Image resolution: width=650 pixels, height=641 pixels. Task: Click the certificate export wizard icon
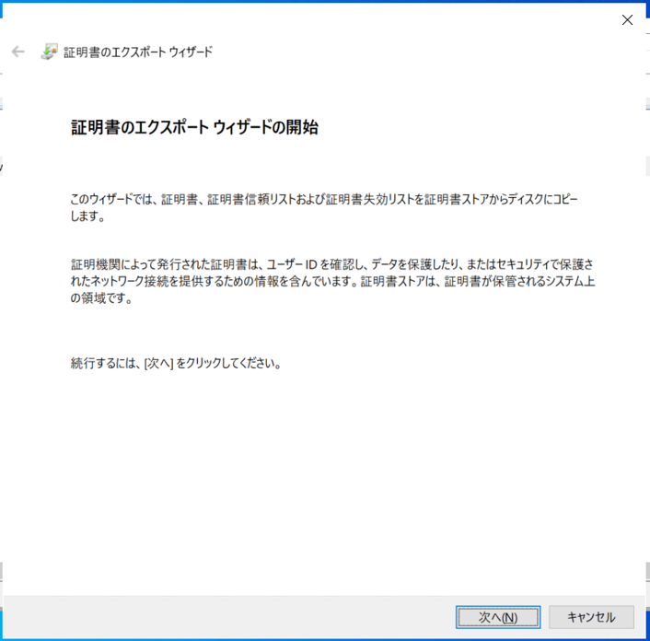(49, 52)
